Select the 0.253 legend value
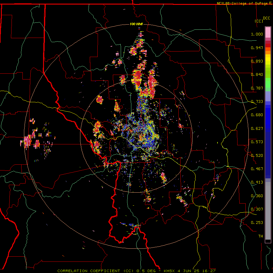273x273 pixels. [x=257, y=223]
